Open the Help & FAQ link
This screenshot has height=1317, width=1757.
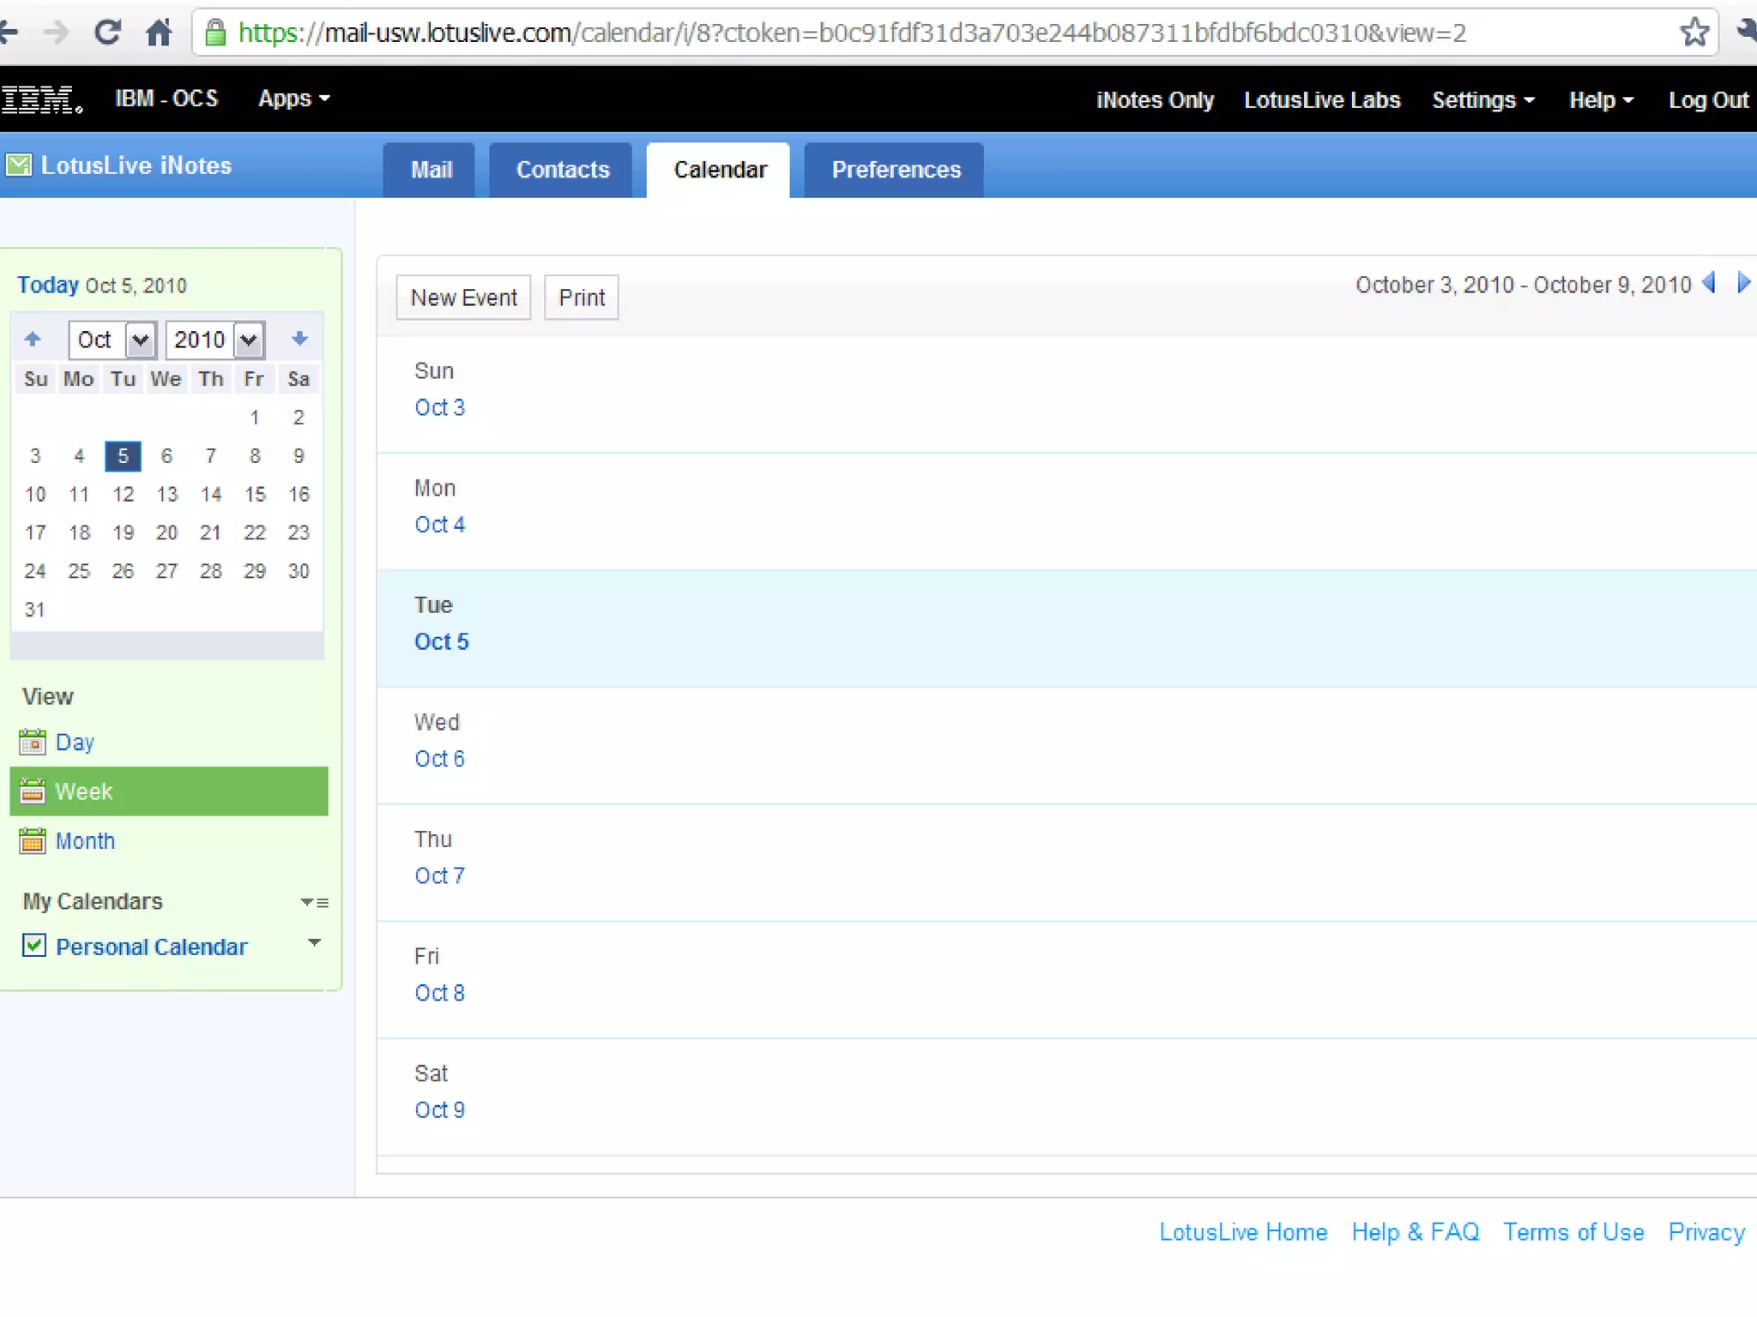[1415, 1232]
